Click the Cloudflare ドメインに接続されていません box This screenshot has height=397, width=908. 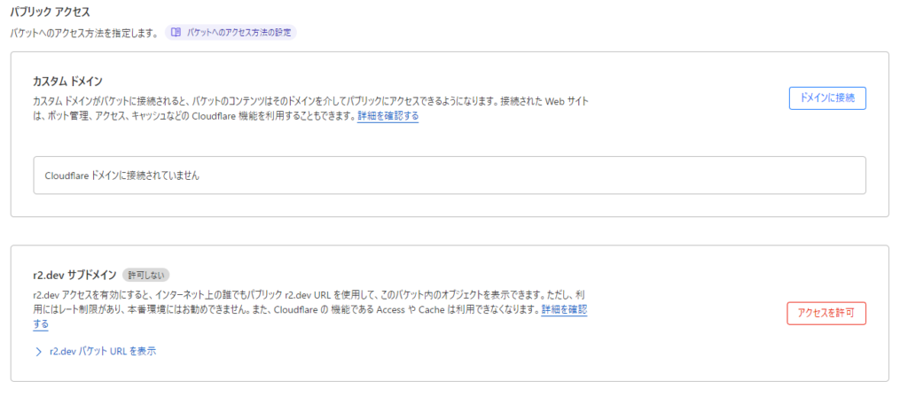tap(449, 175)
